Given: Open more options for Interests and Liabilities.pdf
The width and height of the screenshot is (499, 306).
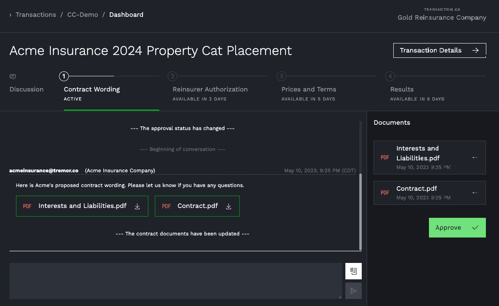Looking at the screenshot, I should click(475, 158).
